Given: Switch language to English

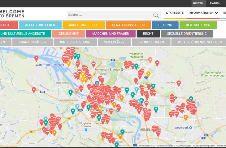Looking at the screenshot, I should 215,3.
